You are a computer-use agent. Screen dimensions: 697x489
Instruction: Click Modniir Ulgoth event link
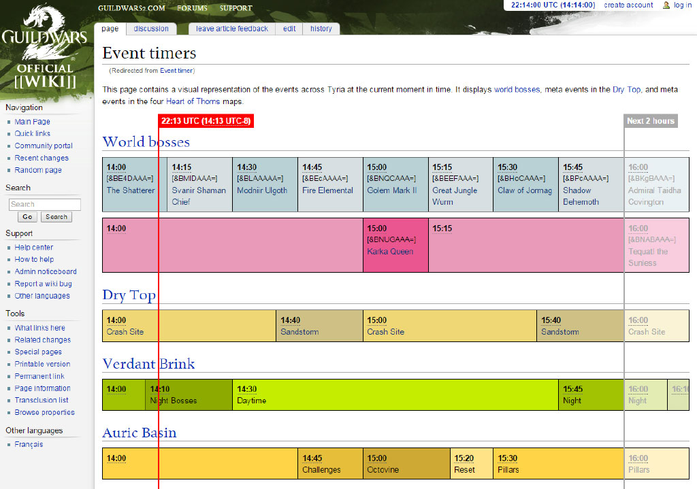click(262, 190)
